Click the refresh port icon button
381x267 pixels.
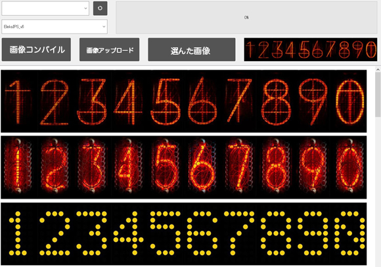[x=100, y=9]
